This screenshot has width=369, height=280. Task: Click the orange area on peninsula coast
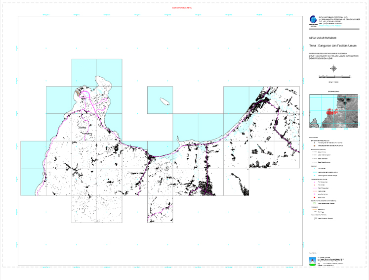tap(79, 91)
